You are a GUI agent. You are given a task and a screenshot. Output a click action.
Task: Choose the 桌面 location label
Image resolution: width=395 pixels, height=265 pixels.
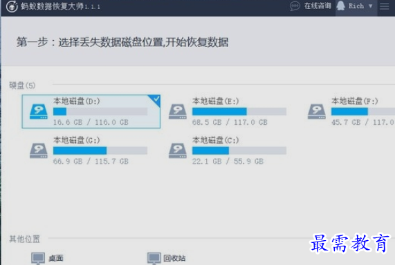(55, 258)
